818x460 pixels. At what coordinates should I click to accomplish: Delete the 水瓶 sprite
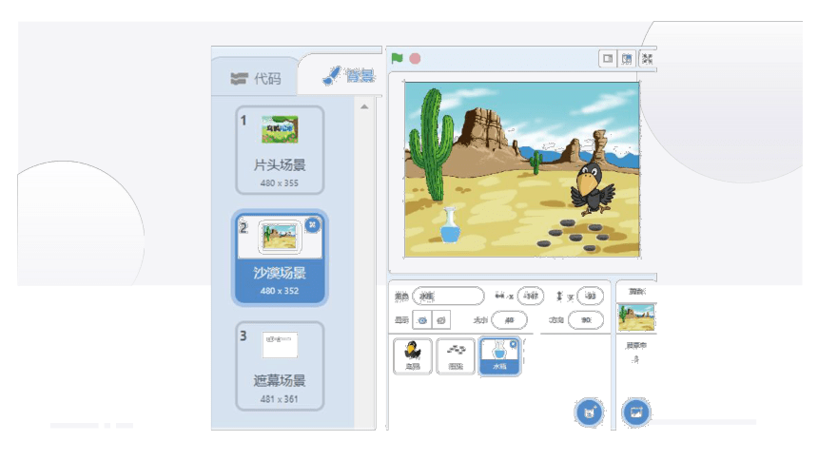[514, 344]
